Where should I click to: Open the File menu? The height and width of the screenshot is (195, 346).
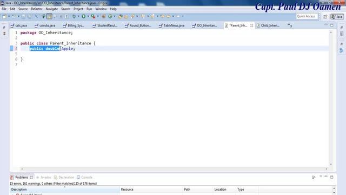pyautogui.click(x=4, y=9)
